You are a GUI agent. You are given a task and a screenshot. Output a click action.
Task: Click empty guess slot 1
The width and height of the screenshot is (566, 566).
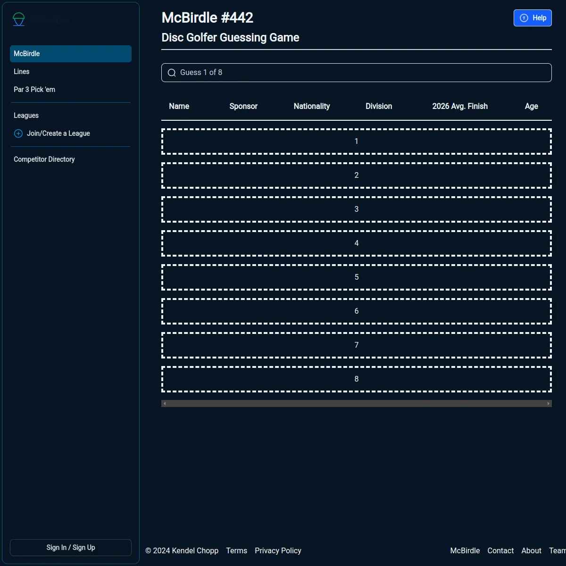pos(357,141)
